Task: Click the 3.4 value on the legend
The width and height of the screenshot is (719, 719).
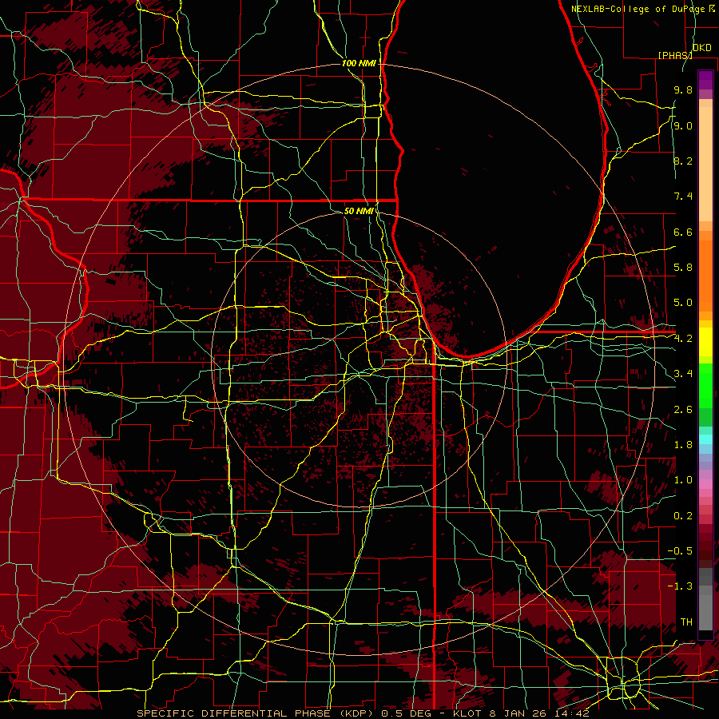Action: (x=683, y=374)
